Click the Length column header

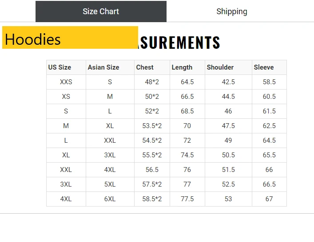(x=187, y=67)
